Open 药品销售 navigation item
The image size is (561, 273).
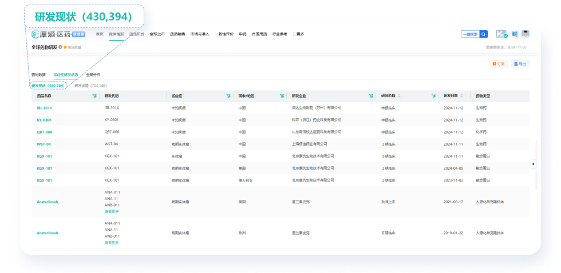point(177,34)
